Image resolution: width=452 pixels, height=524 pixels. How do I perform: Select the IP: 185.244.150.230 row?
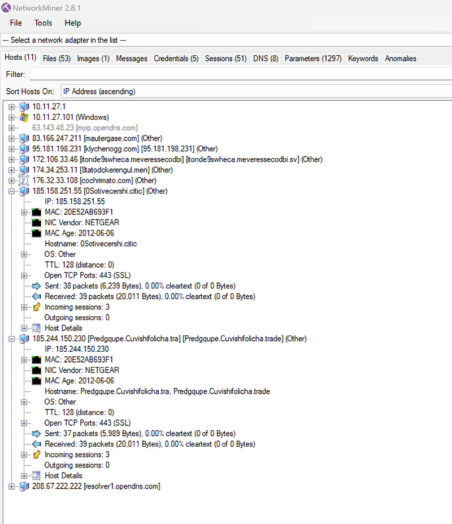pos(77,349)
